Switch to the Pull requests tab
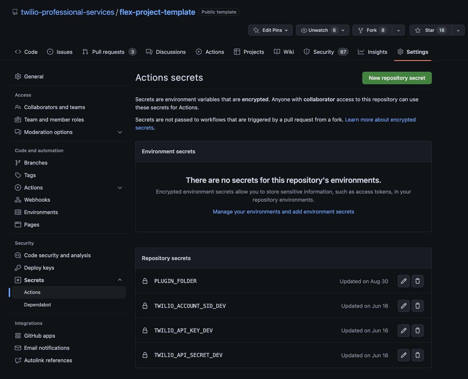The width and height of the screenshot is (468, 379). coord(108,52)
